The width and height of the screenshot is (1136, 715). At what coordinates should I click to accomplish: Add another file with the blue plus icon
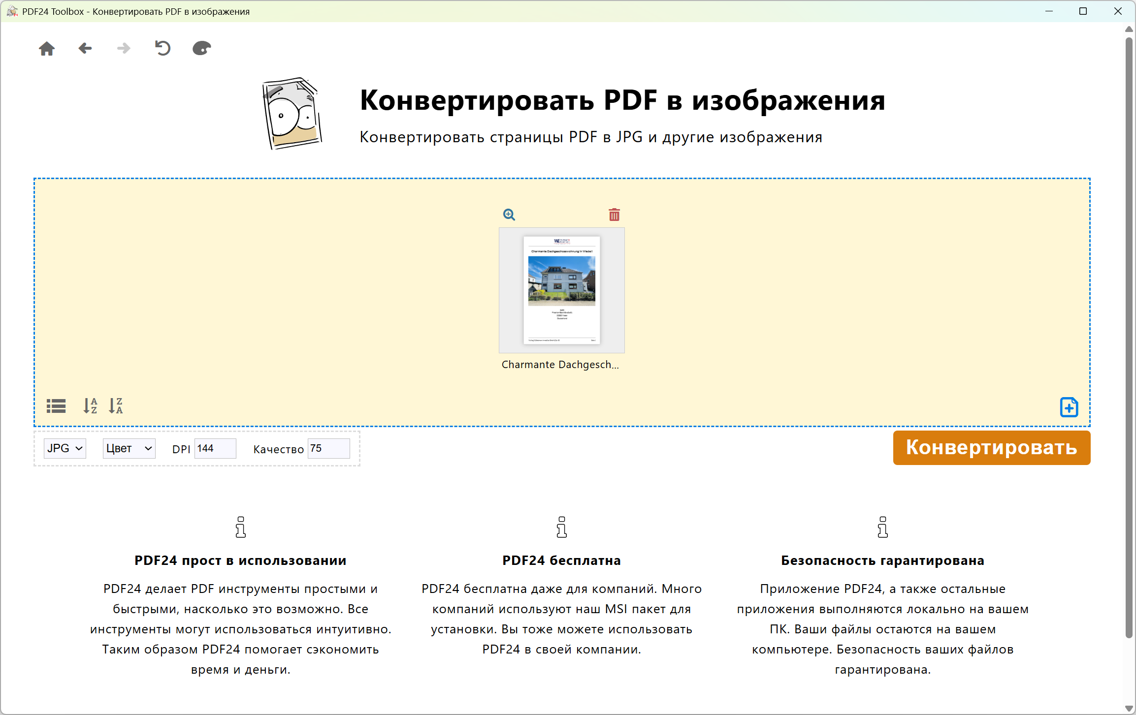(x=1069, y=407)
